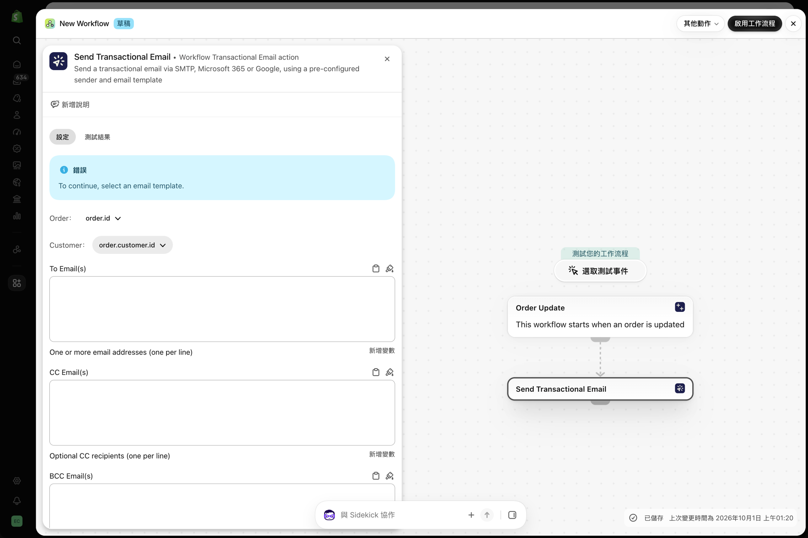Click the Sidekick send arrow button
The image size is (808, 538).
487,515
